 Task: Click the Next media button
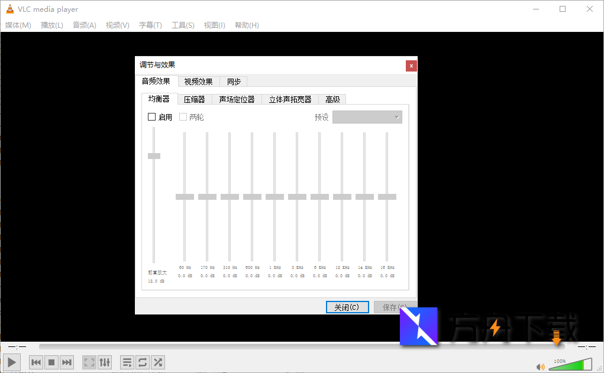coord(66,362)
